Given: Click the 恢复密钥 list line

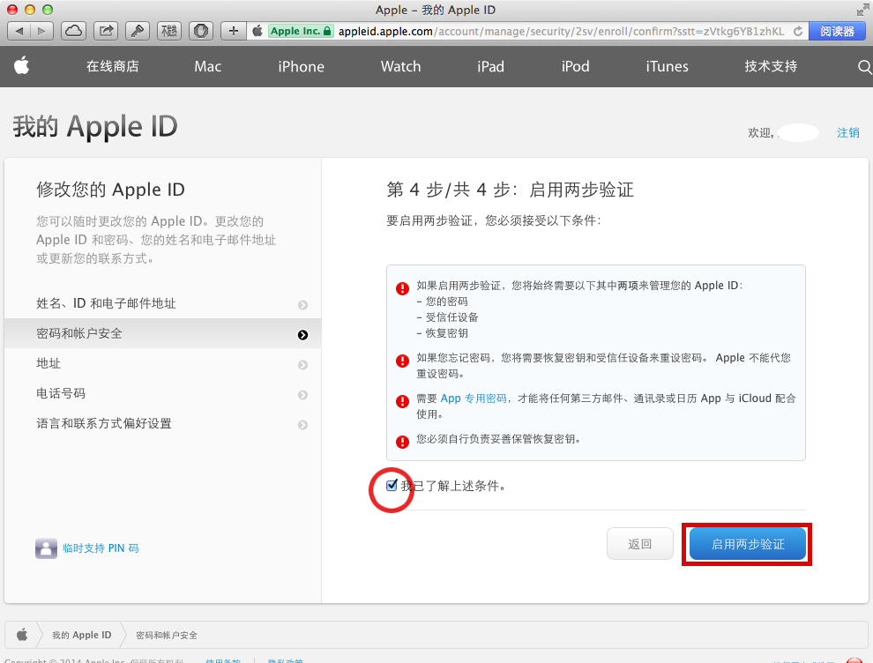Looking at the screenshot, I should pos(443,333).
